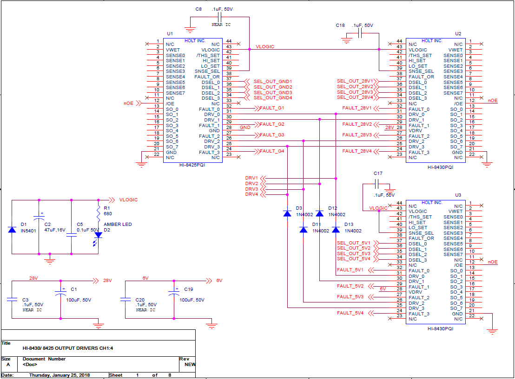This screenshot has width=515, height=379.
Task: Click the SEL_OUT_5V1 net label
Action: (x=353, y=243)
